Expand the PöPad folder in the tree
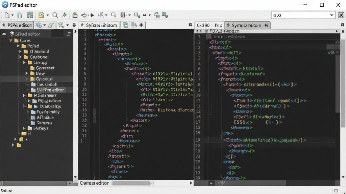 [x=18, y=46]
